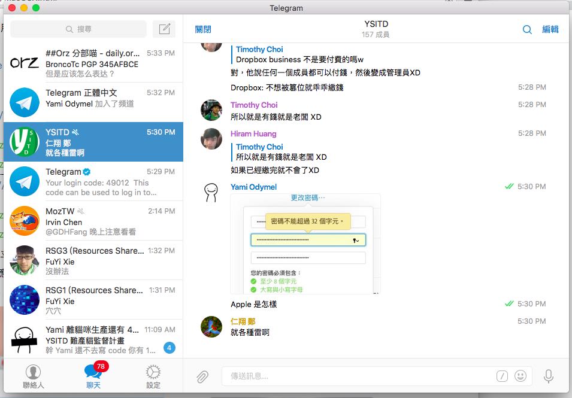The height and width of the screenshot is (398, 572).
Task: Click the YSITD 157 成員 chat title
Action: [x=376, y=29]
